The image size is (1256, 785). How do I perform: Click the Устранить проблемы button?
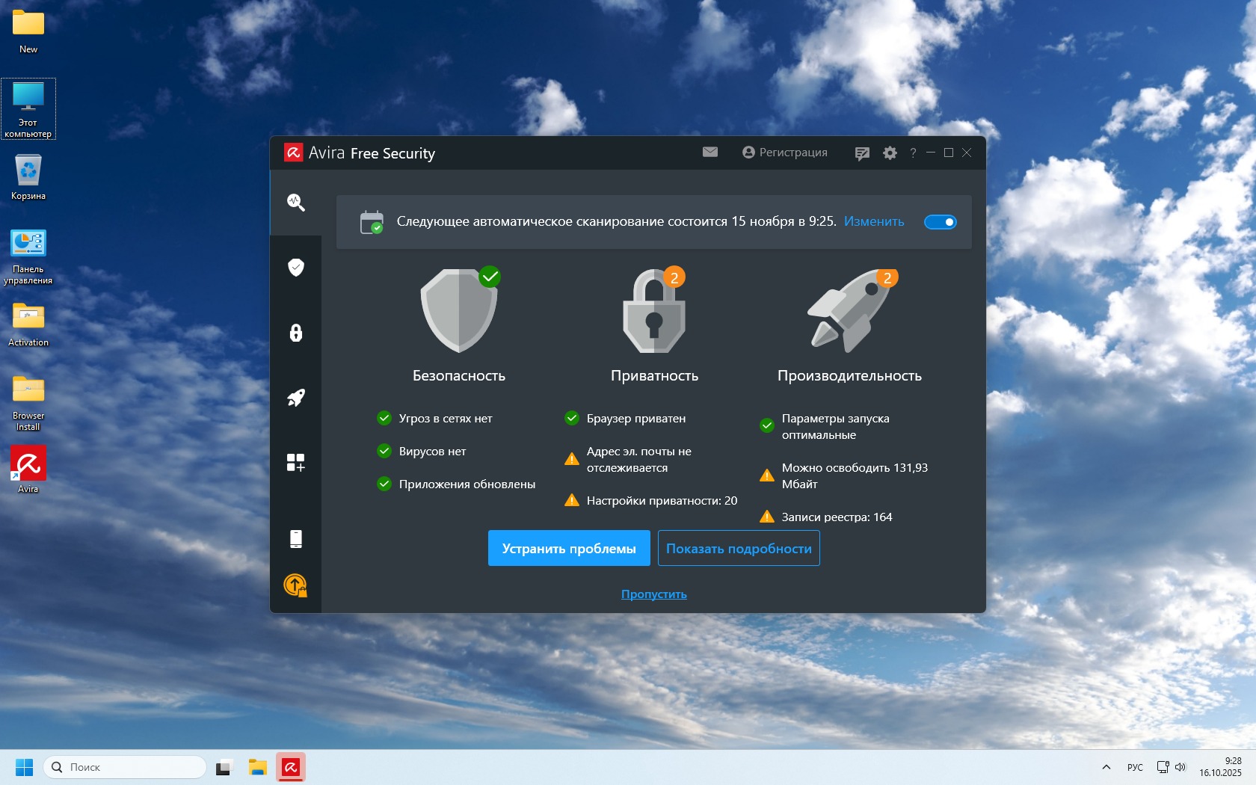pos(569,548)
